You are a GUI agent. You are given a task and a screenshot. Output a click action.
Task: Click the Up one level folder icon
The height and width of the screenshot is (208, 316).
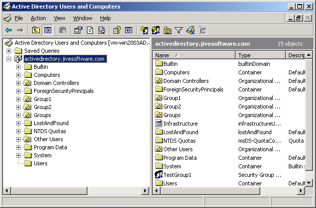[x=36, y=30]
